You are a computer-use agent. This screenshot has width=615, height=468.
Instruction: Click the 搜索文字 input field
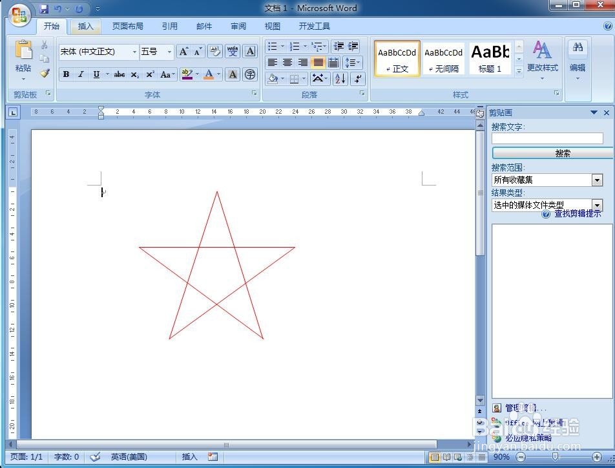click(x=547, y=138)
